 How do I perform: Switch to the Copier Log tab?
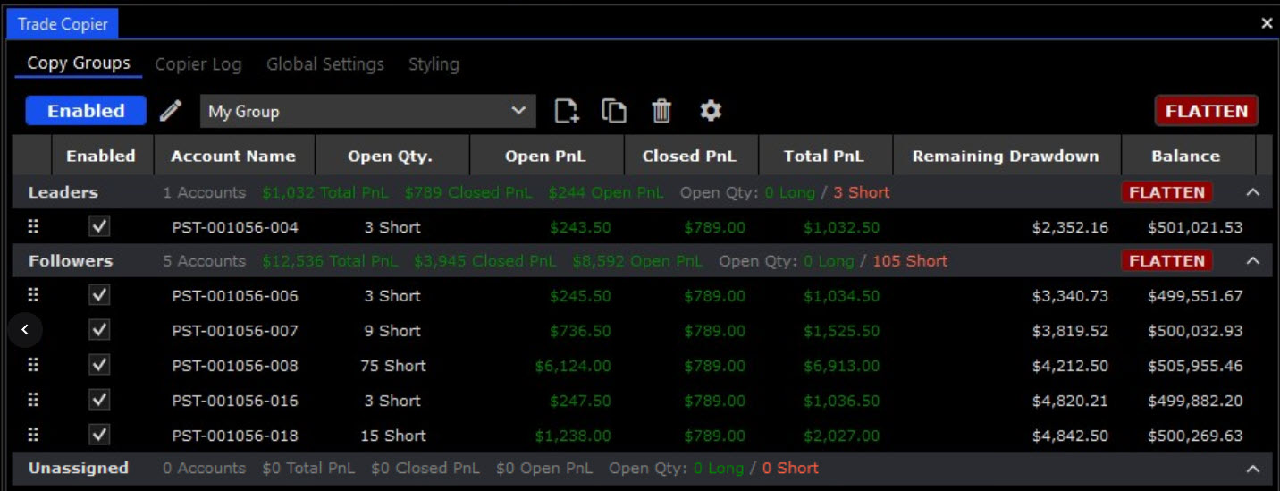tap(198, 64)
